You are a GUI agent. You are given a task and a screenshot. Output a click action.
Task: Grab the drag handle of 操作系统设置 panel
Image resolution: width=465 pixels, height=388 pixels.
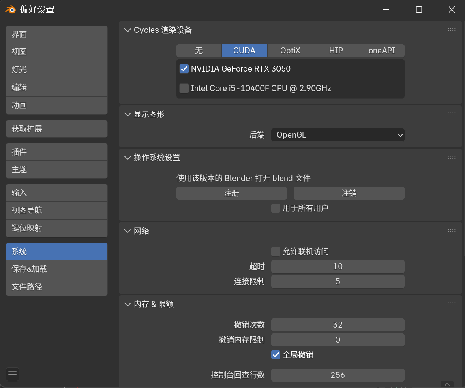click(x=452, y=157)
